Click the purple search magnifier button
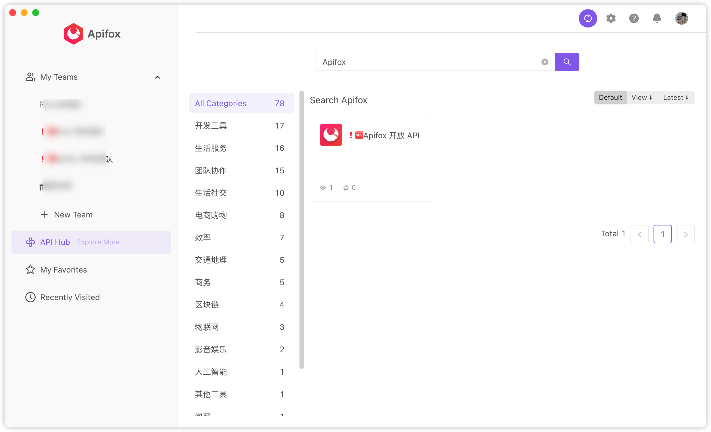The height and width of the screenshot is (432, 711). click(567, 62)
